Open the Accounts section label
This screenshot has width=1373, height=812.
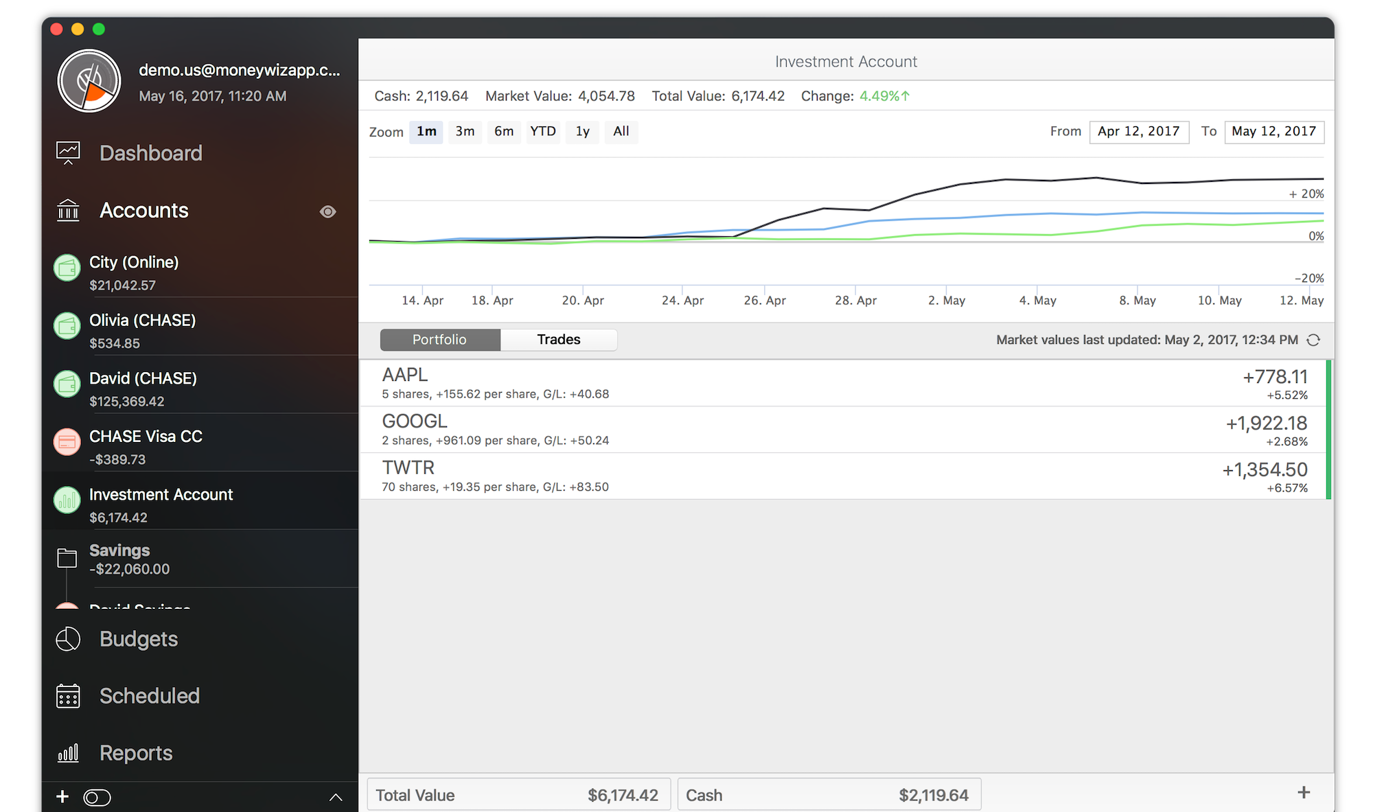click(144, 211)
